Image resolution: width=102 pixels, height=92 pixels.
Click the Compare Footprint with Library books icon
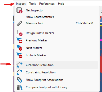[x=19, y=87]
